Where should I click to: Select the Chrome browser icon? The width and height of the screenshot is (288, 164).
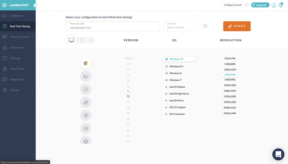click(x=85, y=63)
